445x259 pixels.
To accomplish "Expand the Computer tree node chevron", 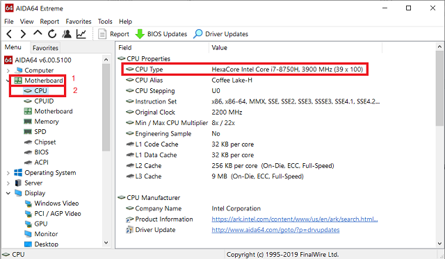I will click(8, 71).
